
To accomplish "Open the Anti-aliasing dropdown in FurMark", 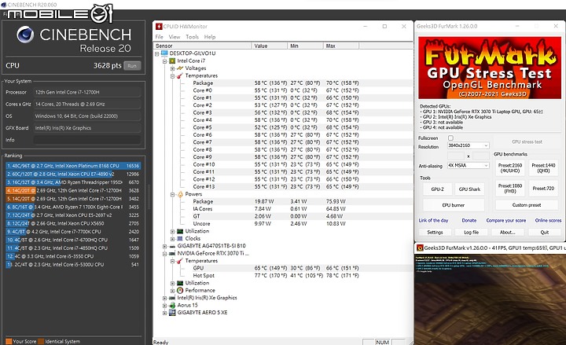I will [x=469, y=165].
